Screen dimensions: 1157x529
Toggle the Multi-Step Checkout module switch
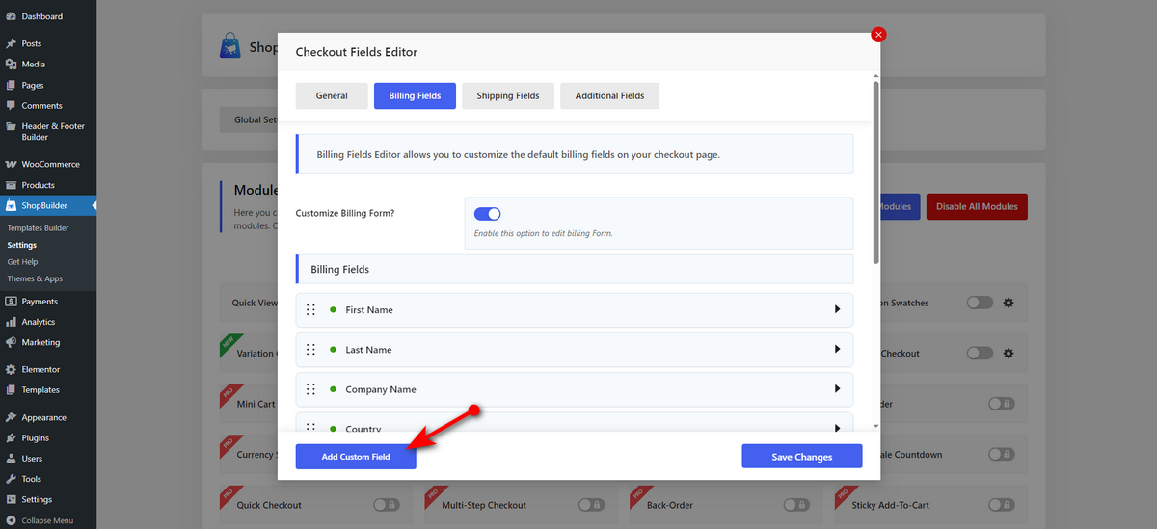tap(591, 505)
